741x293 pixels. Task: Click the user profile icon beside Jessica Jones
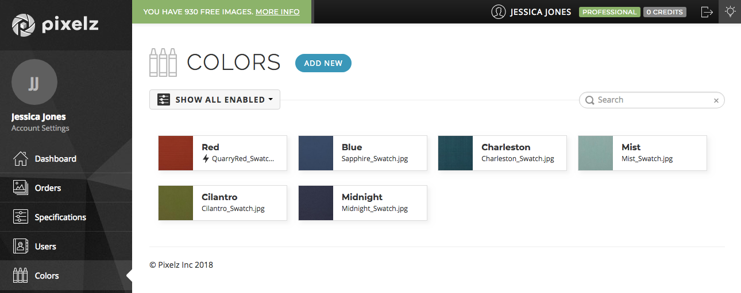[498, 12]
